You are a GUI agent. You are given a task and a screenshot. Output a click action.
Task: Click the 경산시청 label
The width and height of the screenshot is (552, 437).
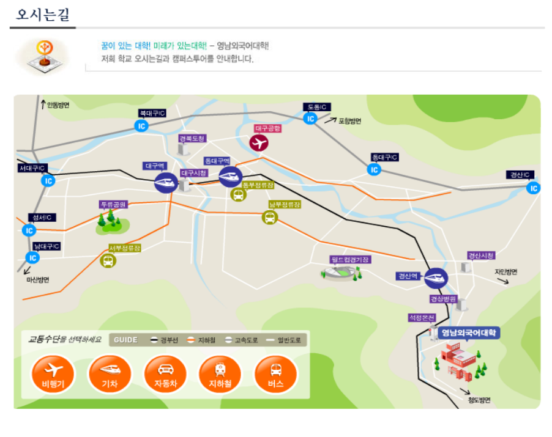481,255
